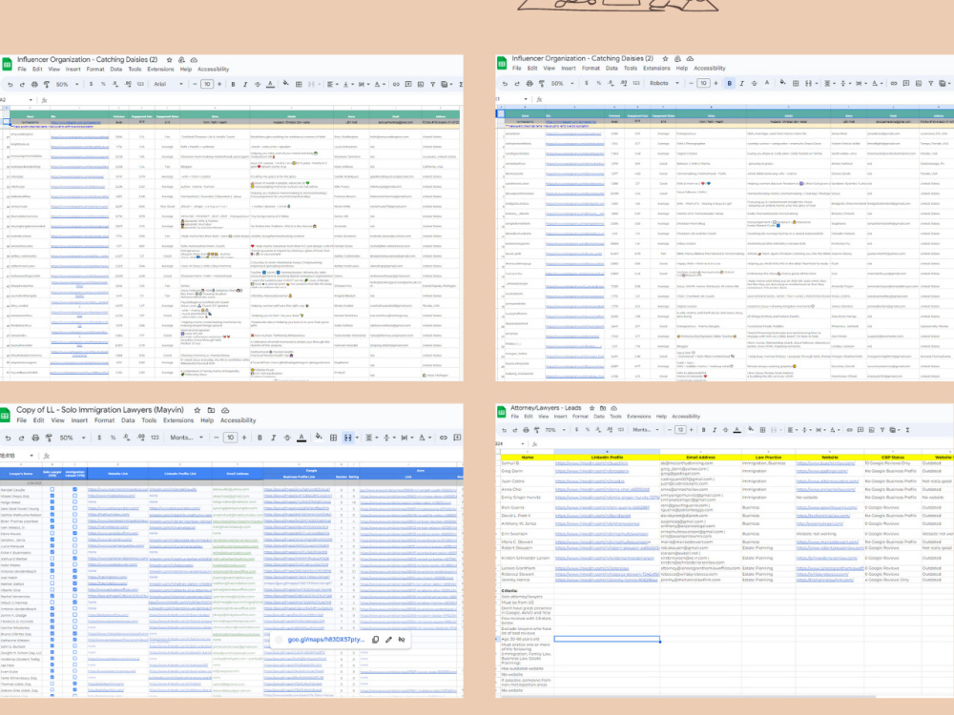Click Merge cells in Solo Immigration Lawyers sheet
954x715 pixels.
347,438
